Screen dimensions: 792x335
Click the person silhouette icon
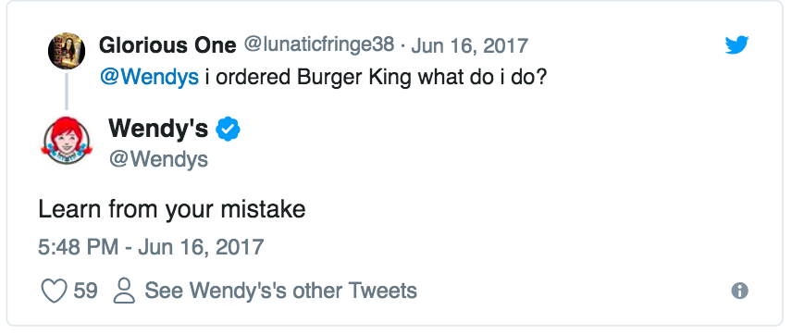[x=124, y=291]
